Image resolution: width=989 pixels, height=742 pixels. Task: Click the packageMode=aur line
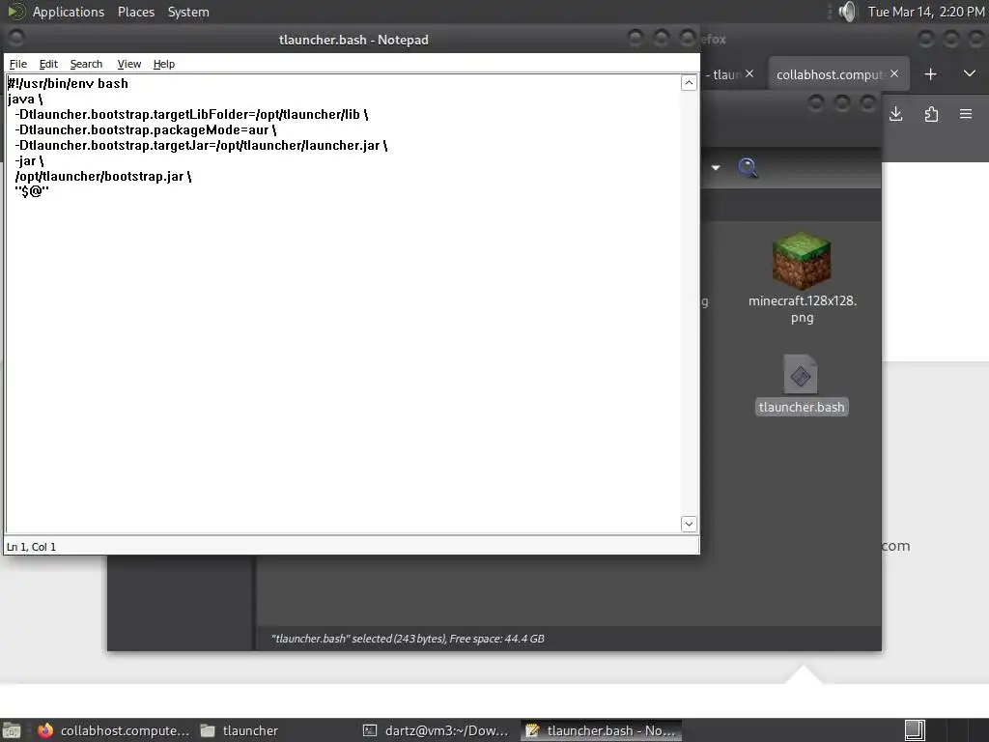(145, 130)
